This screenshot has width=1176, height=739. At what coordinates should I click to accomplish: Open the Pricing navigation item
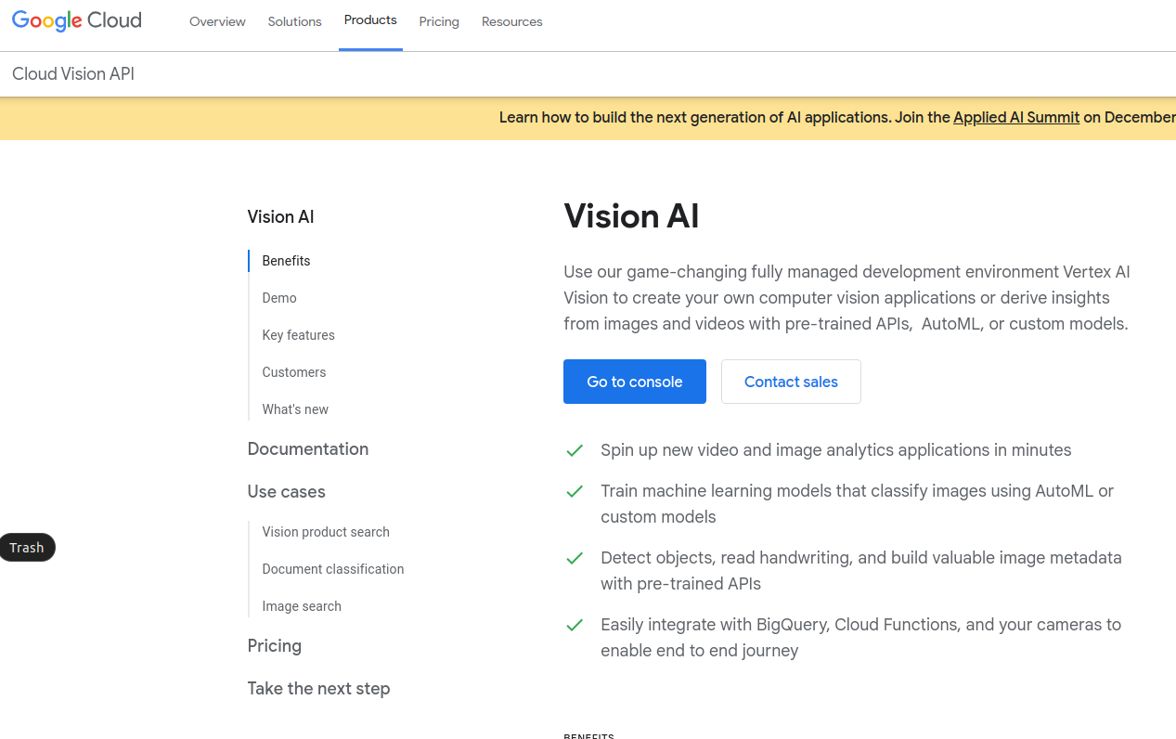439,21
